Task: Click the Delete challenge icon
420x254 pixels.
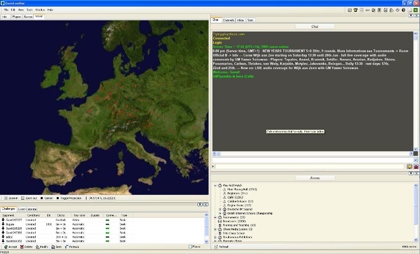Action: tap(22, 247)
